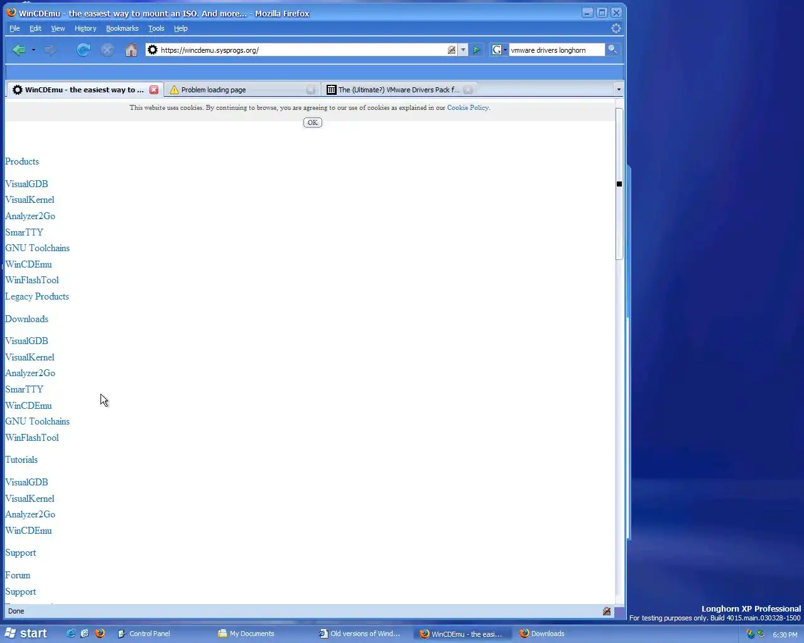The width and height of the screenshot is (804, 643).
Task: Open GNU Toolchains under Products
Action: coord(37,248)
